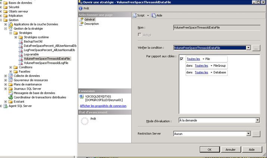Uncheck the Toutes les File target checkbox
The height and width of the screenshot is (158, 267).
[x=182, y=59]
